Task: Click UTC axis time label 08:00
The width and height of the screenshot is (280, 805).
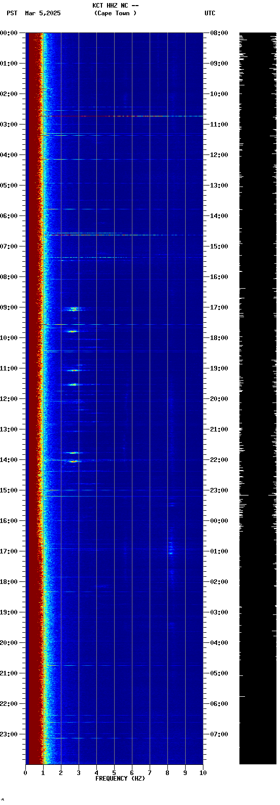Action: click(x=219, y=33)
